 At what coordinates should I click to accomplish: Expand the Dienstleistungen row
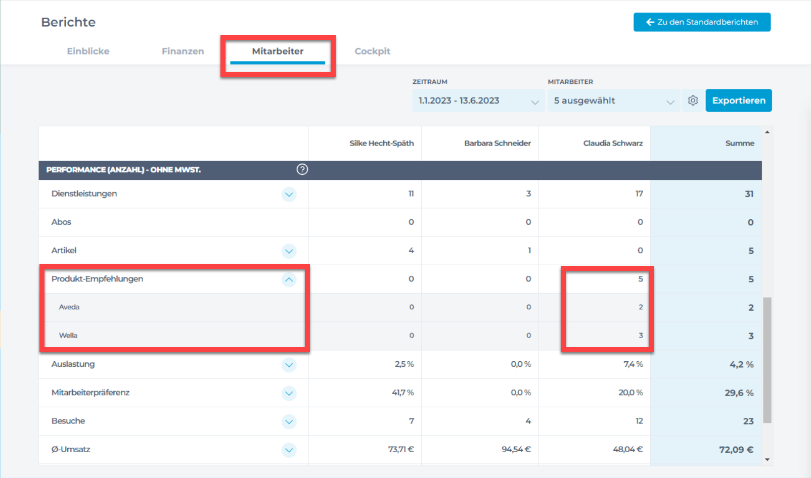coord(289,194)
